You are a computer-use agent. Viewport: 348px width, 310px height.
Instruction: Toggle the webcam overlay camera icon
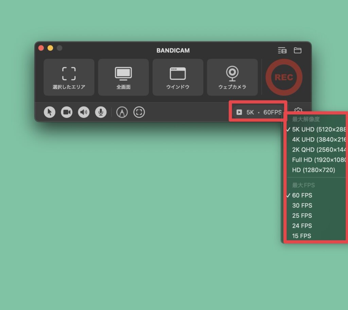67,112
